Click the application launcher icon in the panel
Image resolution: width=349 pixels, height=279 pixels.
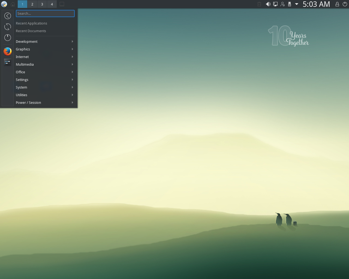[x=4, y=4]
